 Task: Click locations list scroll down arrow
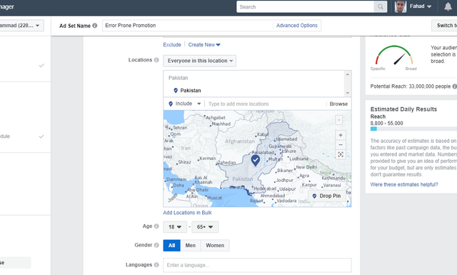pyautogui.click(x=348, y=94)
